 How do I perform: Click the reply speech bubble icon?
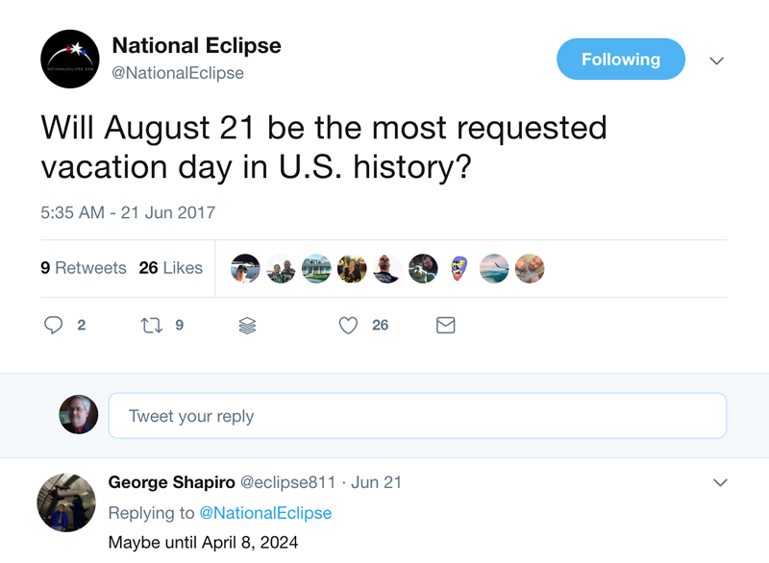(54, 326)
